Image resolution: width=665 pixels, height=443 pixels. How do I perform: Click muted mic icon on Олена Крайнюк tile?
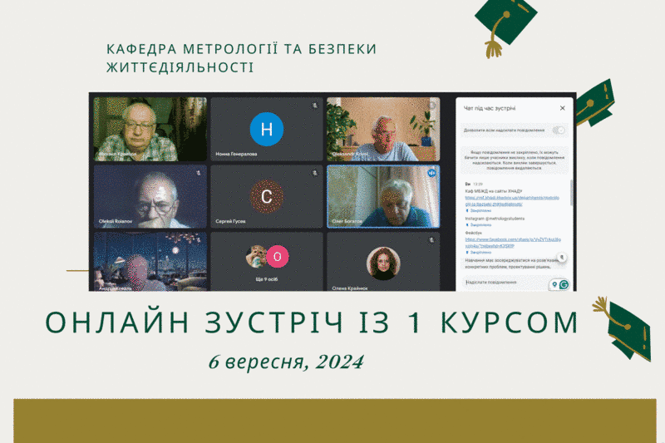(431, 240)
